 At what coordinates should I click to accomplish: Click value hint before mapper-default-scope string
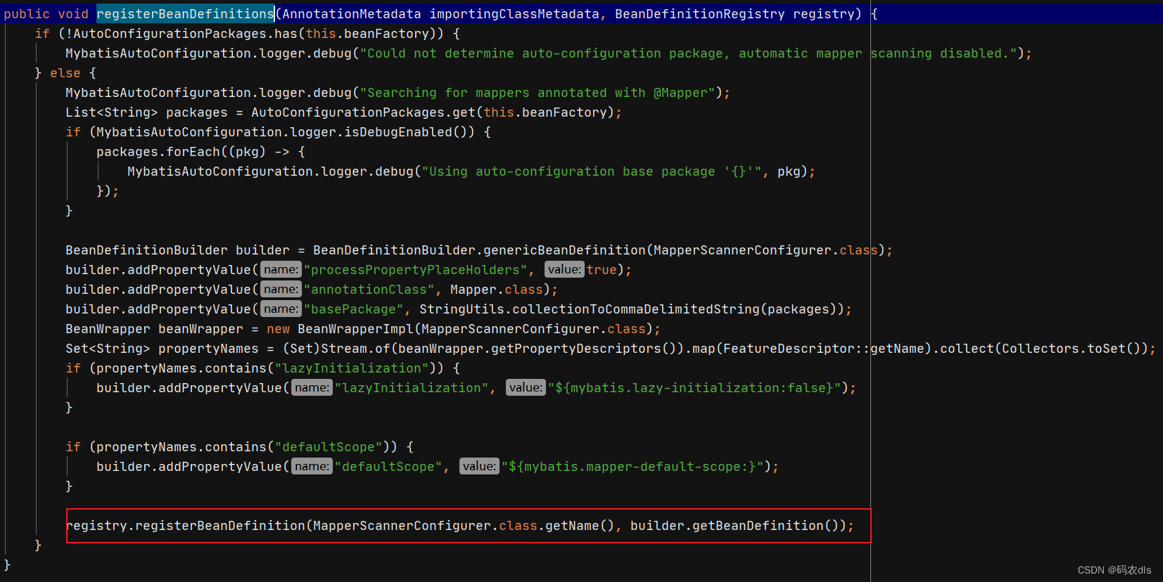(x=479, y=467)
